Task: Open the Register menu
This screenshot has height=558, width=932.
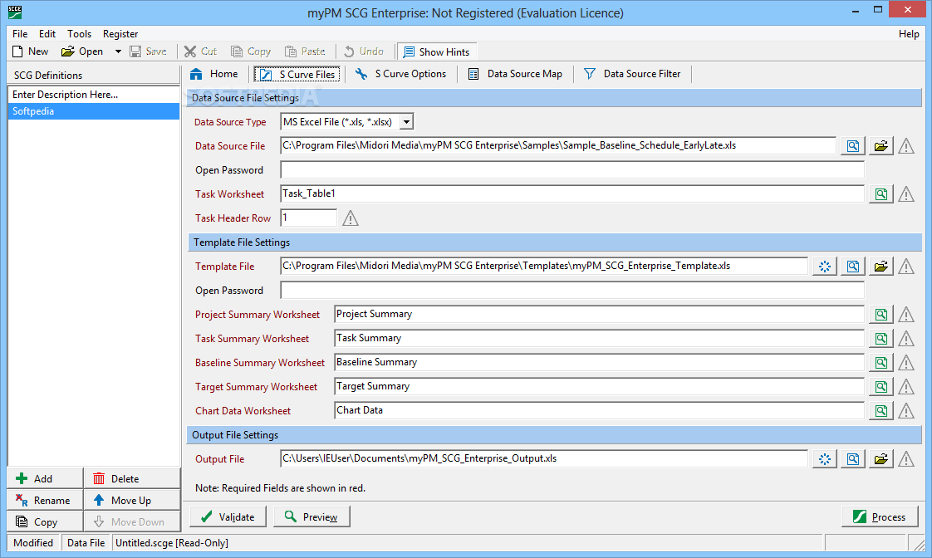Action: [x=120, y=34]
